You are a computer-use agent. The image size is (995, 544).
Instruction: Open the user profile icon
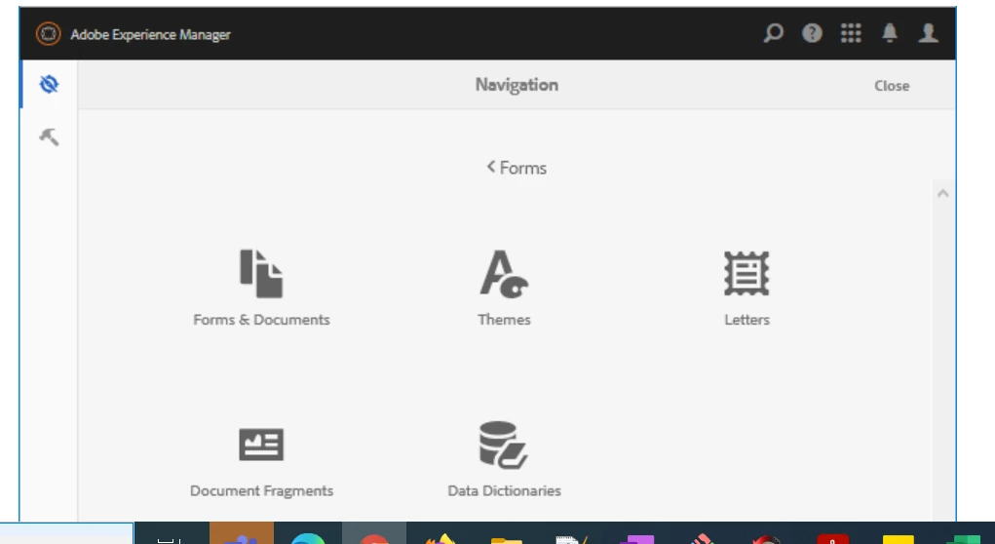pyautogui.click(x=929, y=33)
